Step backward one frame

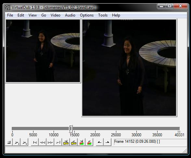[43, 142]
